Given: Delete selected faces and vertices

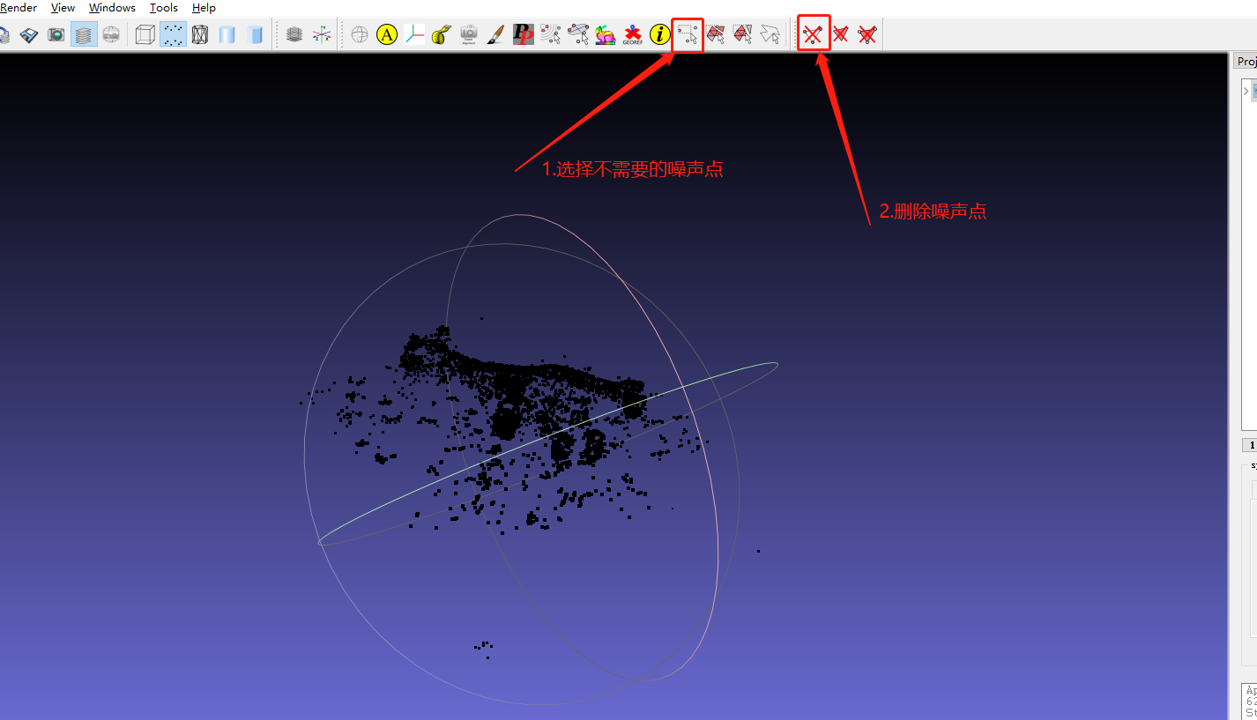Looking at the screenshot, I should pyautogui.click(x=868, y=34).
